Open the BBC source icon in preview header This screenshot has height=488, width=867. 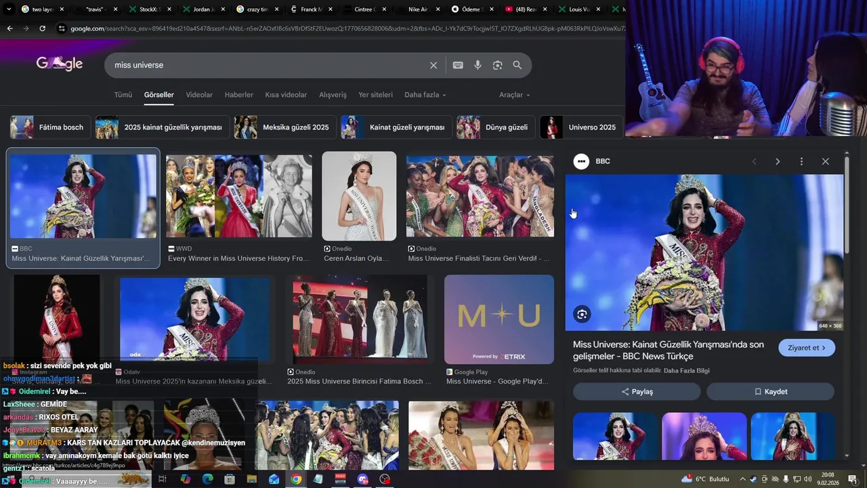click(x=581, y=161)
